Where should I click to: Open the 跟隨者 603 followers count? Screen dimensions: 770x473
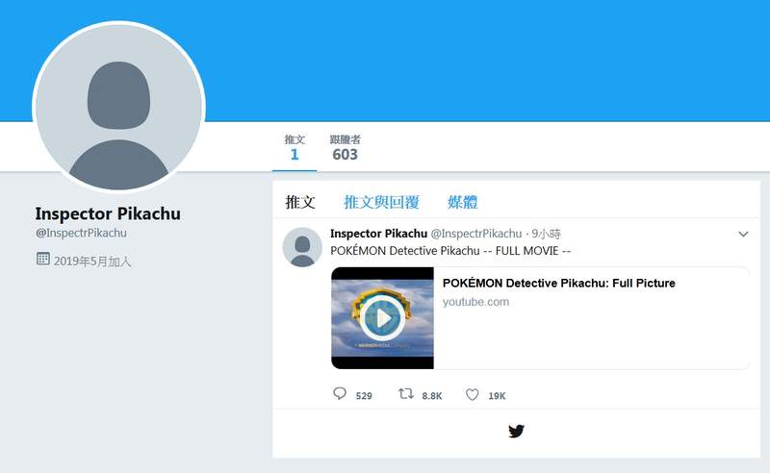pos(346,148)
